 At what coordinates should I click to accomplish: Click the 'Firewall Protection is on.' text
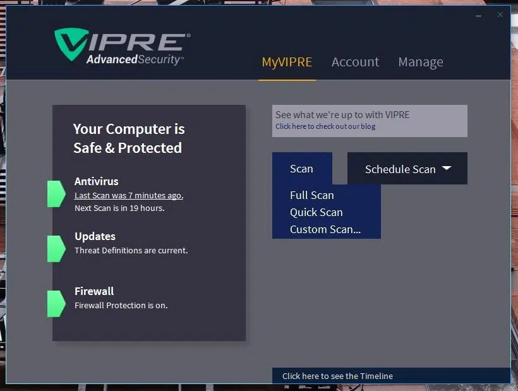pyautogui.click(x=121, y=306)
